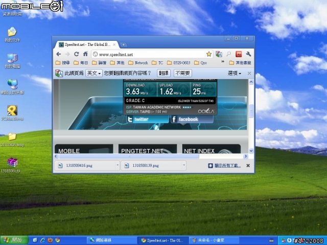Open the 論壇 bookmarks folder
The width and height of the screenshot is (327, 245).
(x=99, y=63)
